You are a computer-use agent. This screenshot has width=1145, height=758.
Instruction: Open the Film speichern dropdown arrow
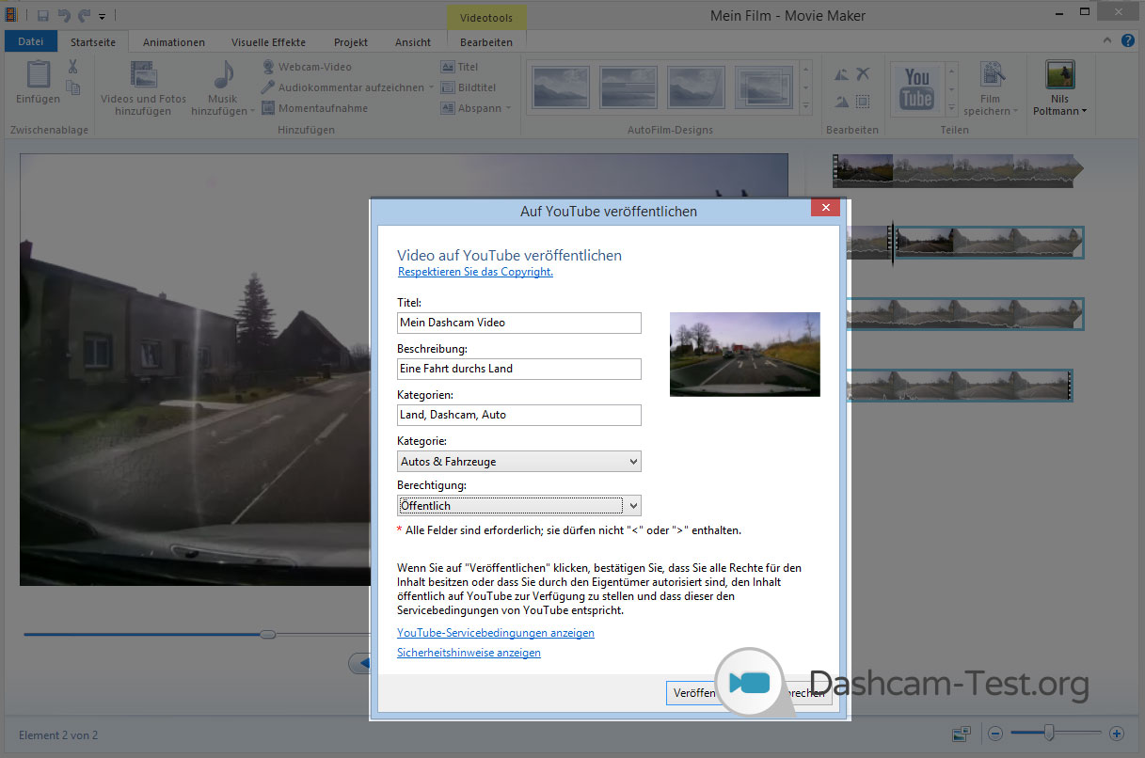point(1015,112)
